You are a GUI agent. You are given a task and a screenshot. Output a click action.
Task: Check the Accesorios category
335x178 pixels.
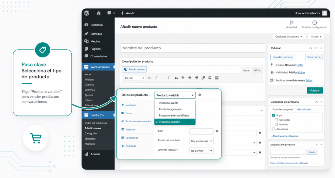click(x=273, y=129)
